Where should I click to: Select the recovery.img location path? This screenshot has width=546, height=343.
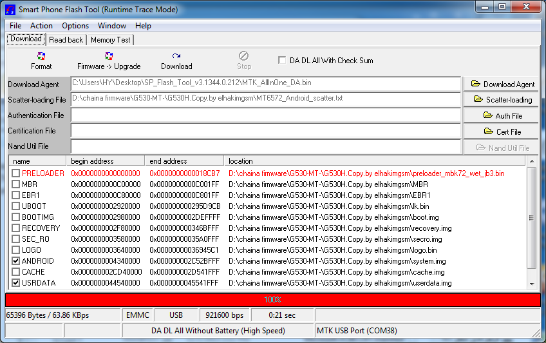340,228
